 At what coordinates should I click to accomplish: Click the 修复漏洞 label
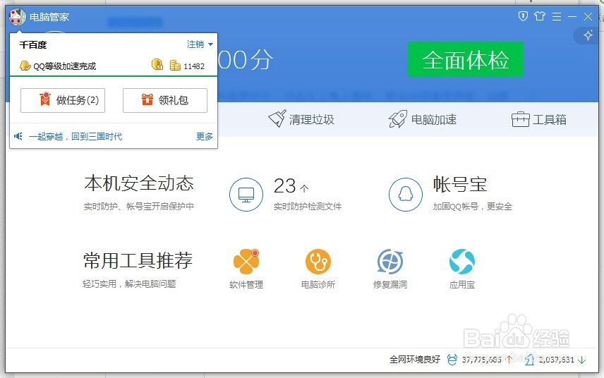[x=389, y=284]
